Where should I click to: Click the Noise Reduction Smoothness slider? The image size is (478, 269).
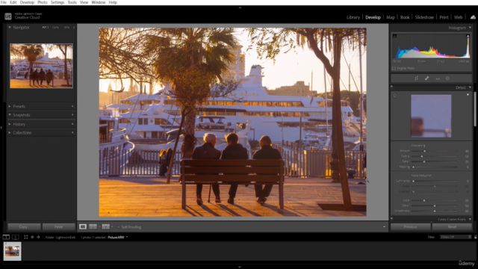[x=435, y=211]
